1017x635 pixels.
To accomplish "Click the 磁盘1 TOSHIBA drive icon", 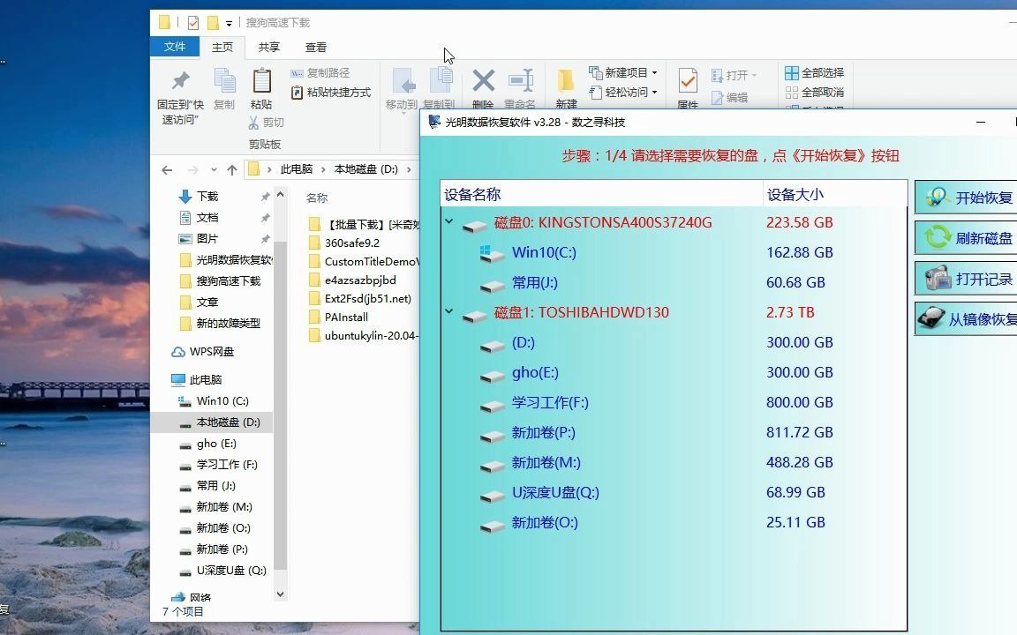I will click(475, 316).
